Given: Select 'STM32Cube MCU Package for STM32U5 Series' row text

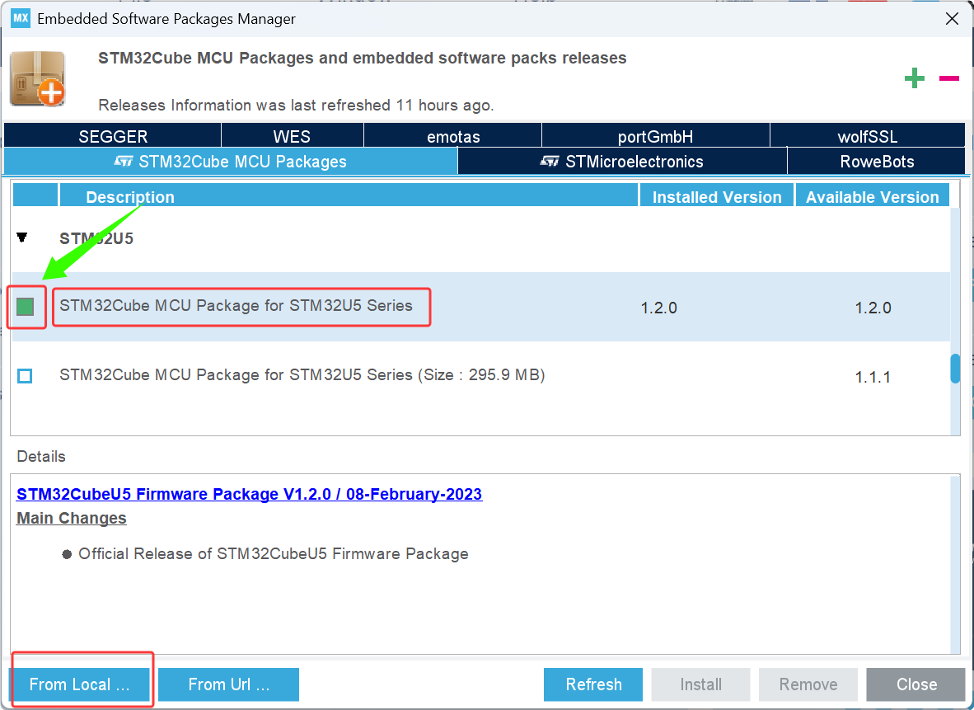Looking at the screenshot, I should (x=236, y=306).
